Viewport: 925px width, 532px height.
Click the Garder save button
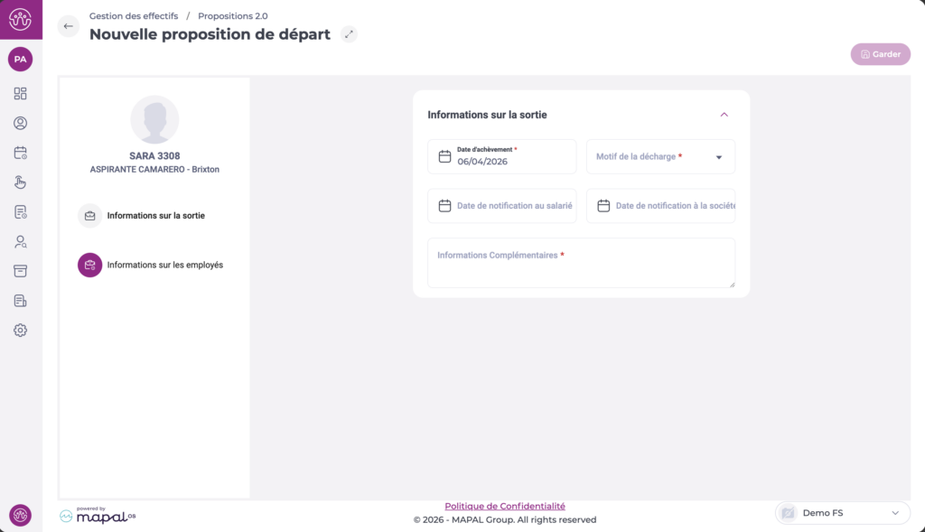[x=880, y=54]
